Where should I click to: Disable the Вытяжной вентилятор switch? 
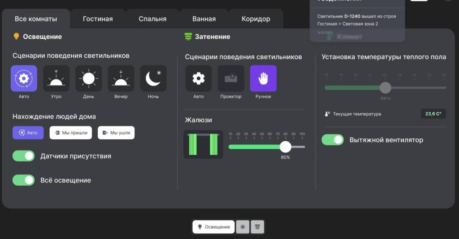click(333, 140)
